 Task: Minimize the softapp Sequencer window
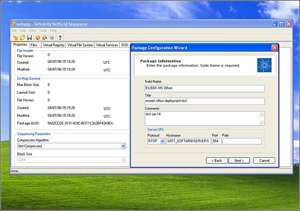(275, 24)
